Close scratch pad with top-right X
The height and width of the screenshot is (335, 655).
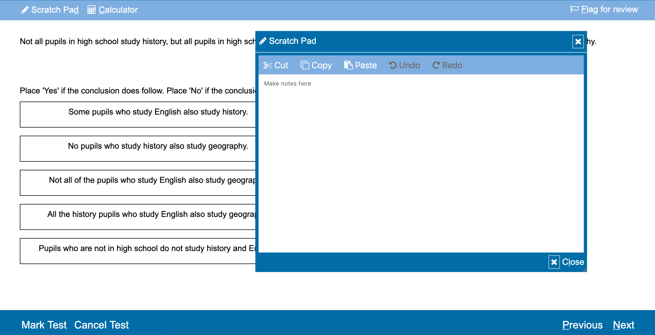[x=578, y=41]
